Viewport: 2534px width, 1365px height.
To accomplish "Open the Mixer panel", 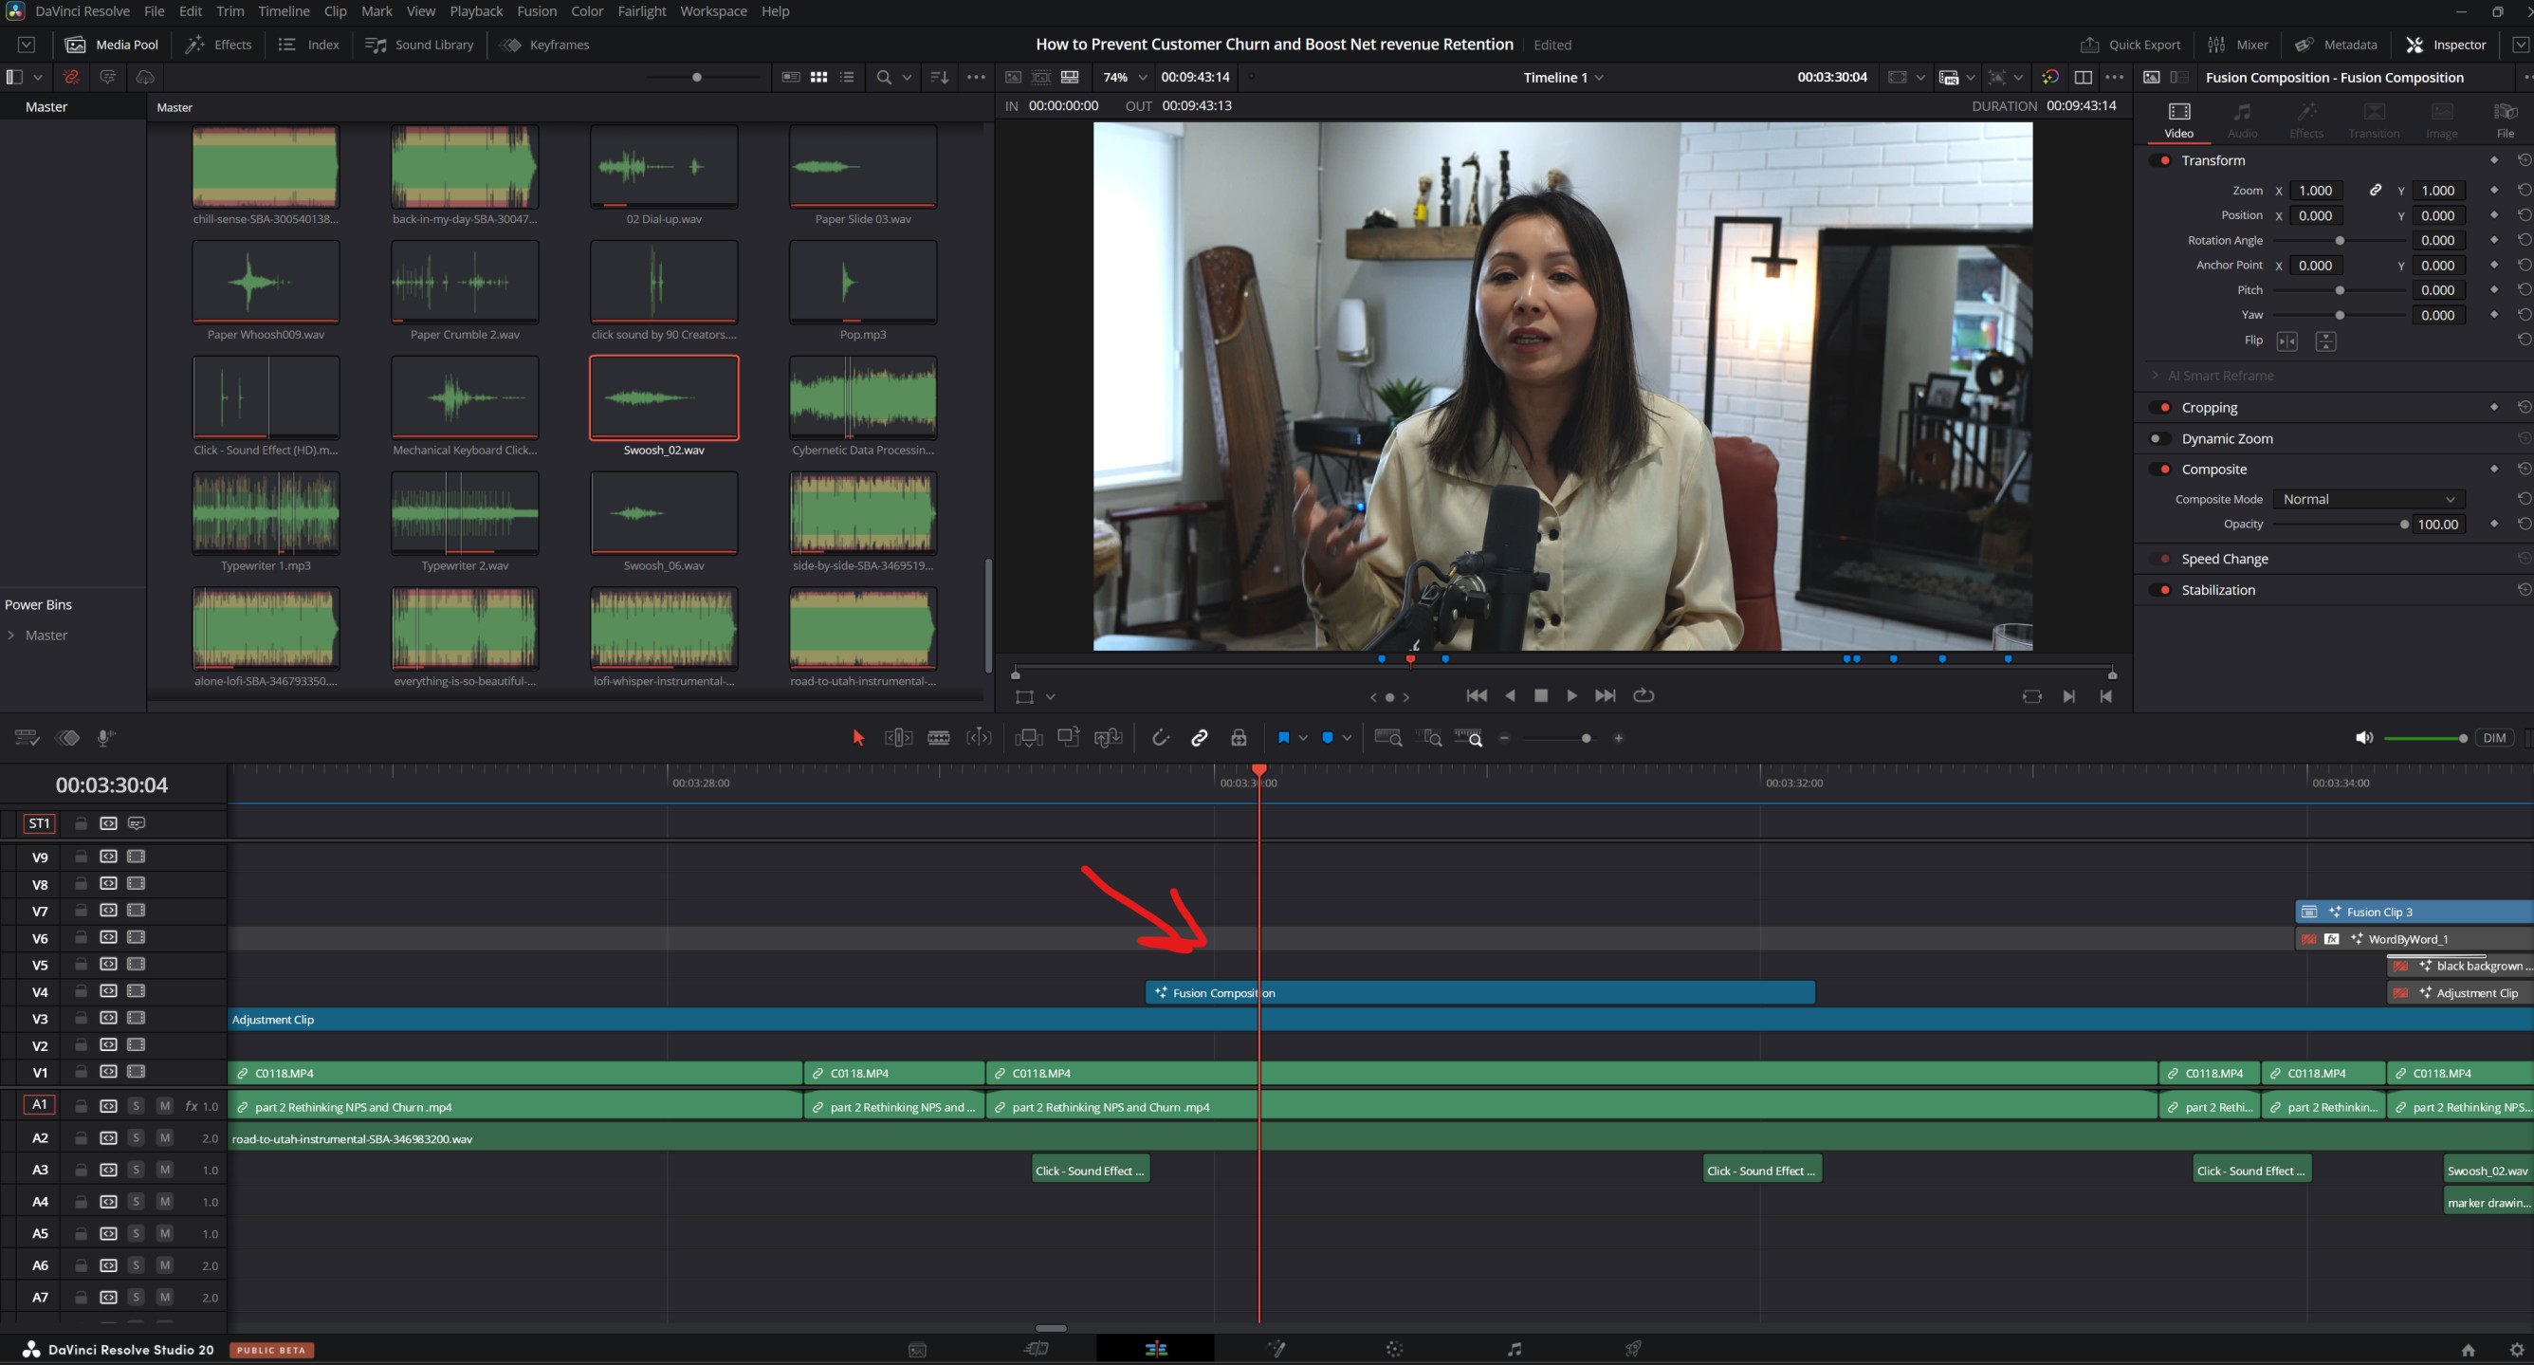I will (2237, 45).
